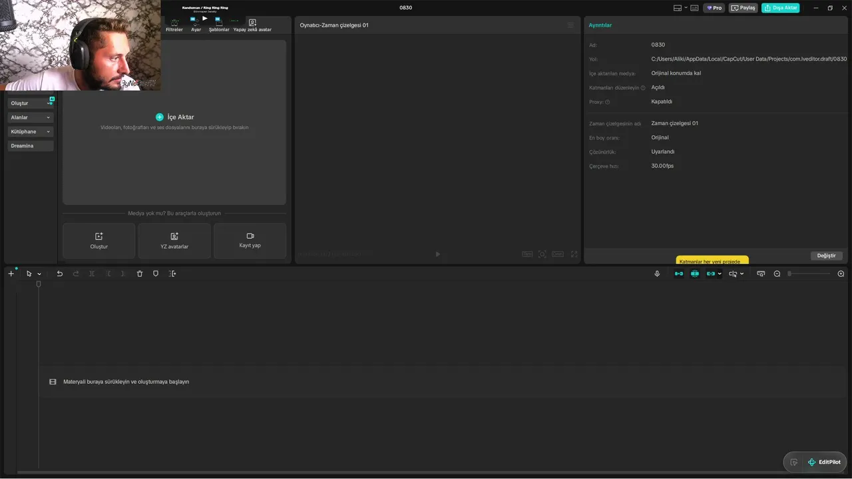Toggle main track magnet
The image size is (852, 479).
point(679,273)
